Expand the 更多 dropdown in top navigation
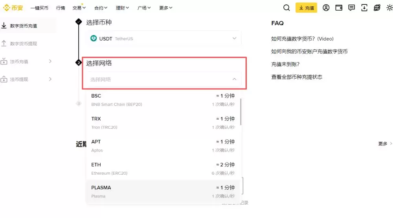 166,8
